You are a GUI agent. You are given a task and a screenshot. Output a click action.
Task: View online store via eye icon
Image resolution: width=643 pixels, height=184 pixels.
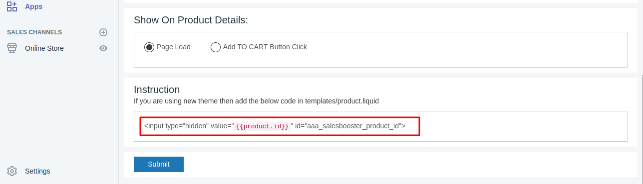click(103, 48)
